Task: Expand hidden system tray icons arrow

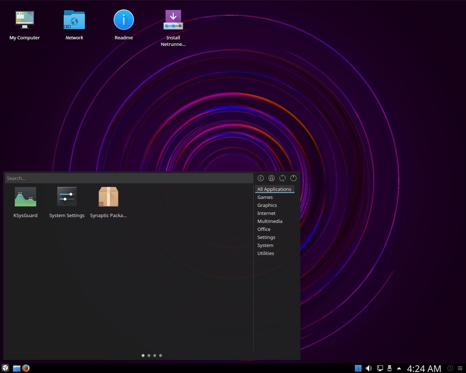Action: point(399,368)
